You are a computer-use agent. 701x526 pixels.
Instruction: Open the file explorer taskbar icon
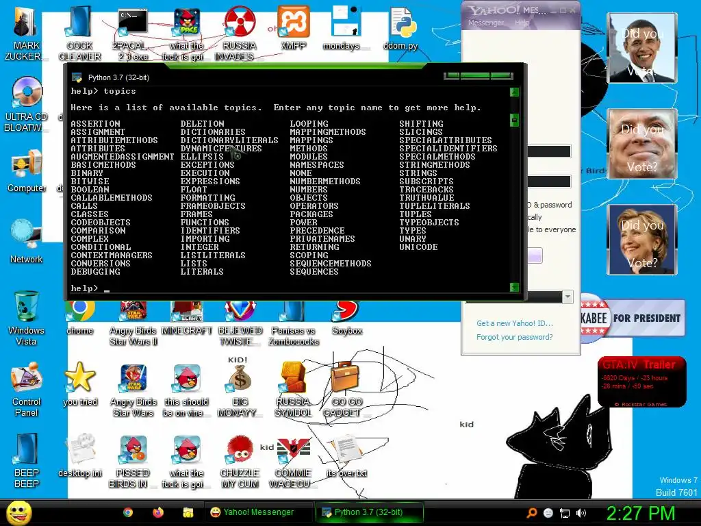pyautogui.click(x=188, y=512)
